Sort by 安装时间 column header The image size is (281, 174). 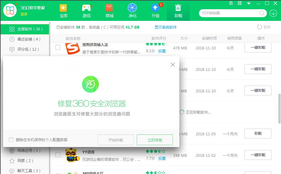209,38
